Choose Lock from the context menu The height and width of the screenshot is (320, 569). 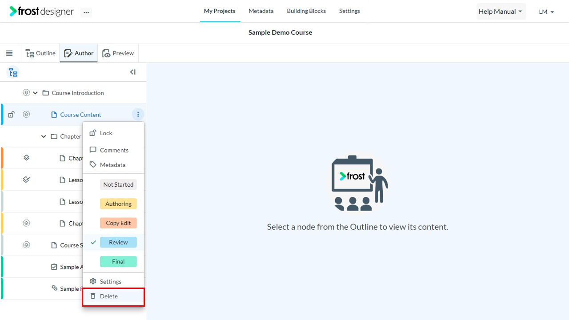(113, 133)
